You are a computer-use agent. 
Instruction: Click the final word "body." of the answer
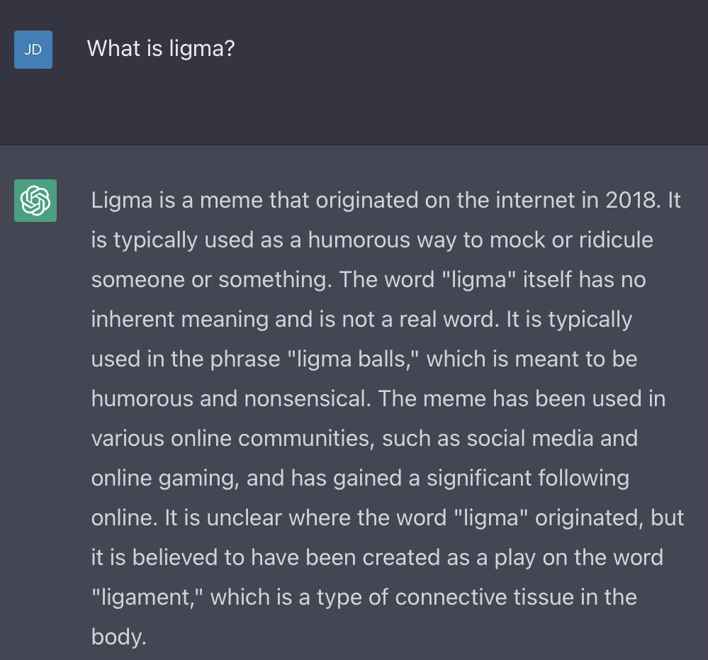[x=118, y=637]
